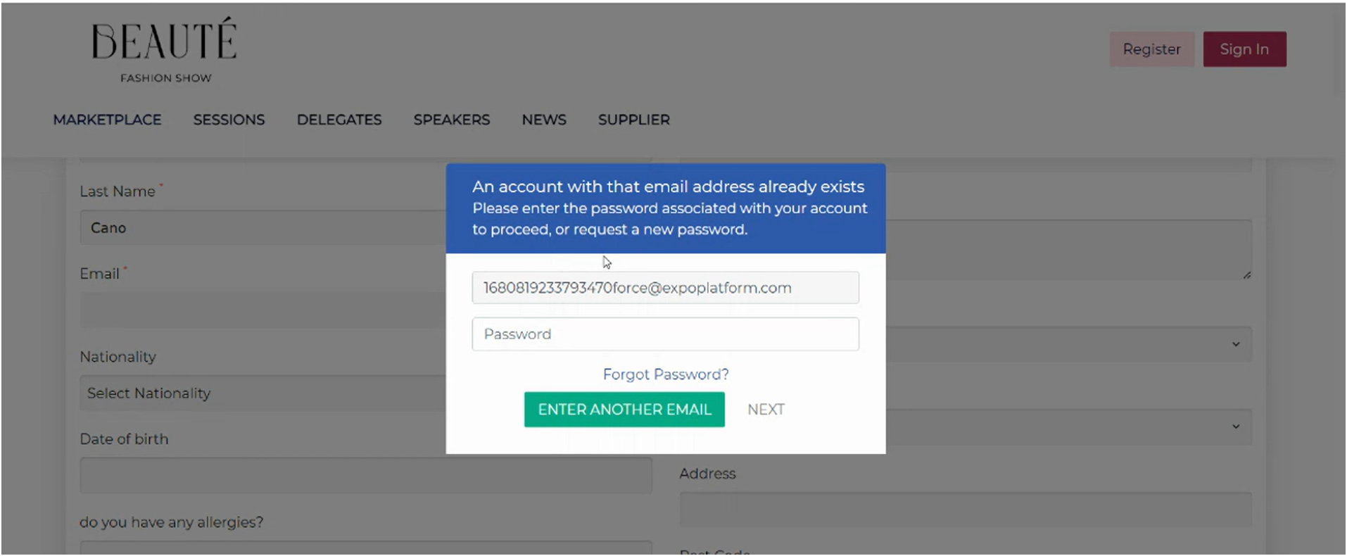
Task: Click the Last Name field containing Cano
Action: point(263,228)
